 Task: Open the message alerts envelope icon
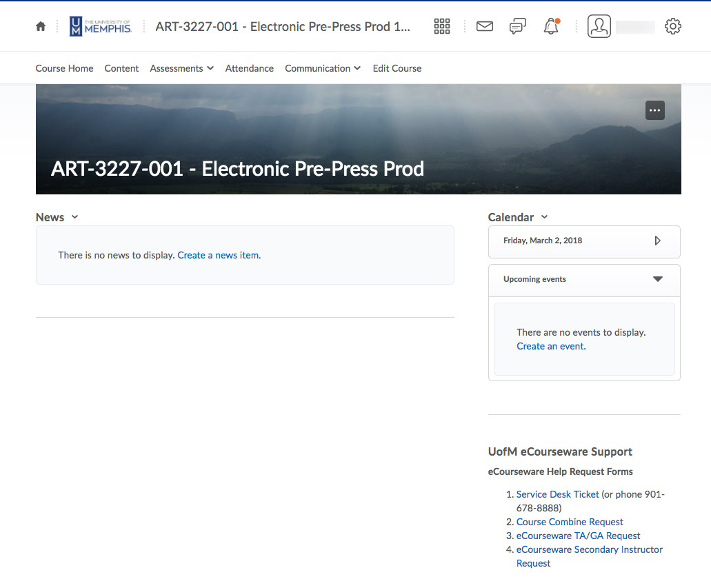[485, 27]
